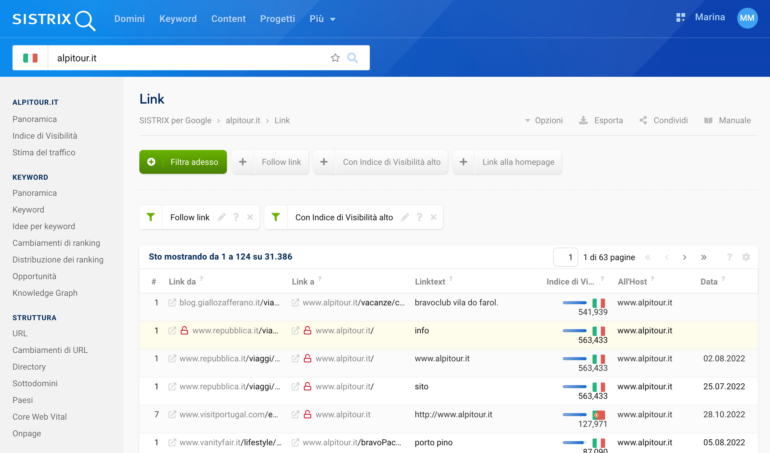Open the Keyword top menu

pos(178,19)
